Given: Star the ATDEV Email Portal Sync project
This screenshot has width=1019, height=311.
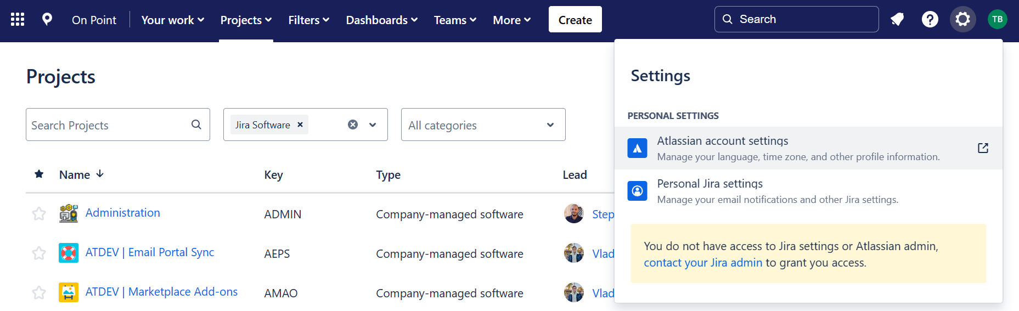Looking at the screenshot, I should click(39, 253).
